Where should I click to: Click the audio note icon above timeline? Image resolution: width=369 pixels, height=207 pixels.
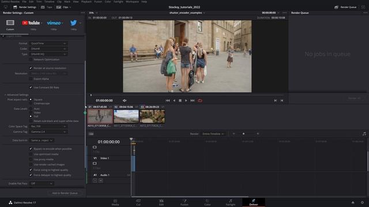pos(364,134)
